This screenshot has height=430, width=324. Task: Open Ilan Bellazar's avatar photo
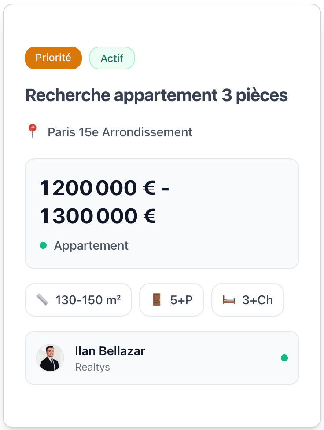pos(50,358)
